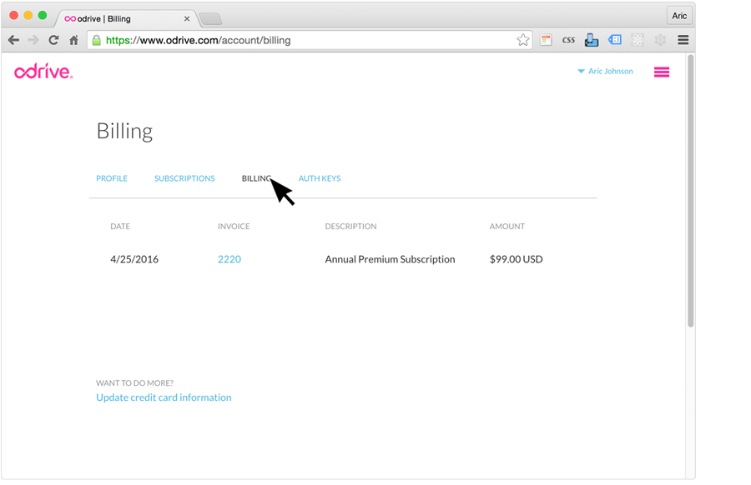
Task: Switch to the PROFILE tab
Action: [112, 178]
